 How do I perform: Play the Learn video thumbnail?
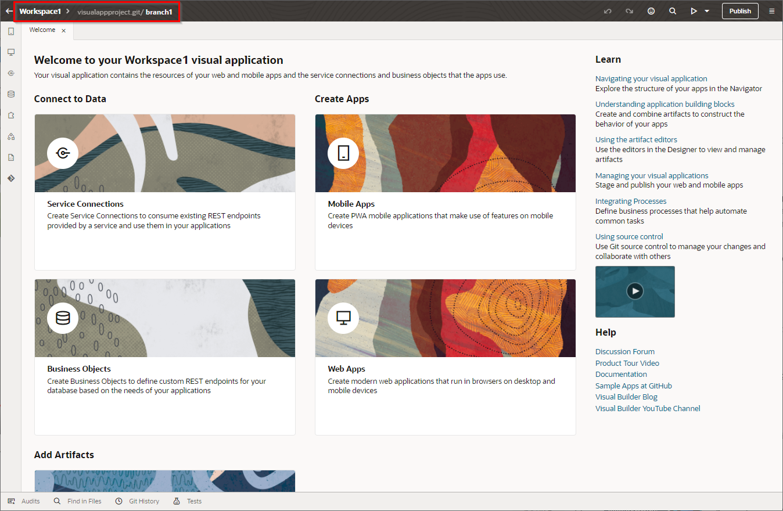[x=635, y=291]
